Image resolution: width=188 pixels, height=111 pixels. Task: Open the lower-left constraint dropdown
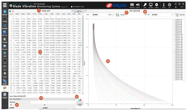pos(26,108)
